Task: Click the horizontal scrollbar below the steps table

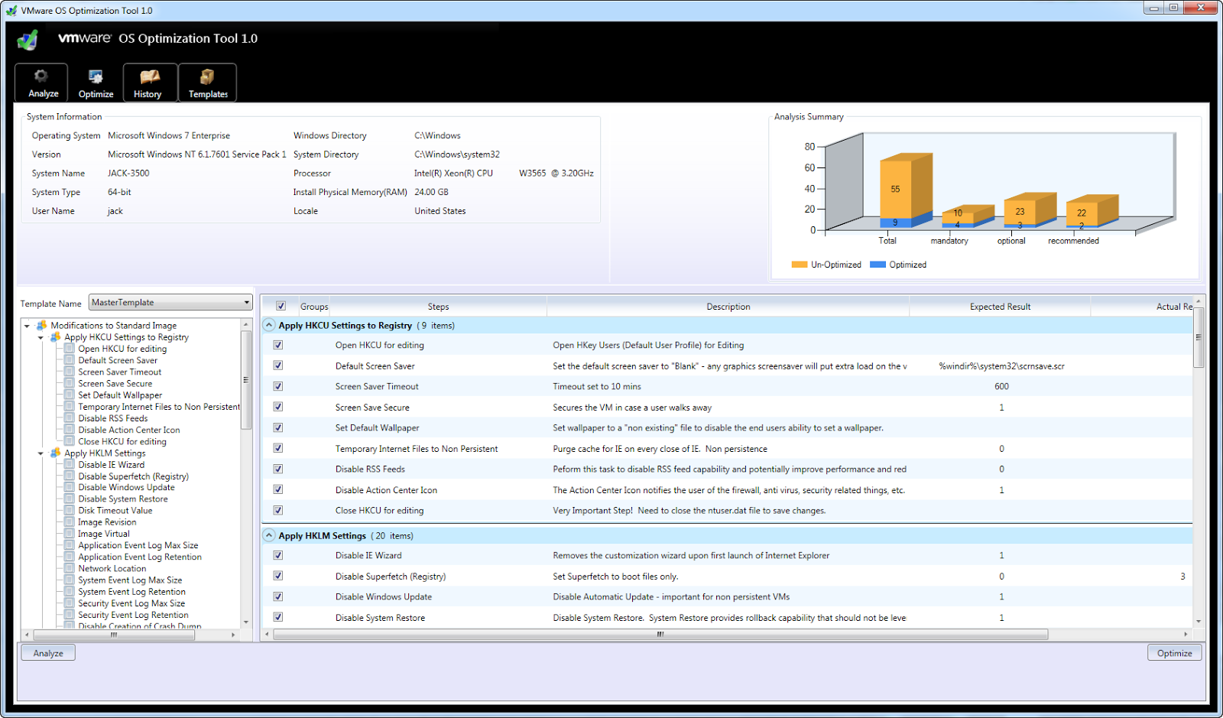Action: click(x=659, y=634)
